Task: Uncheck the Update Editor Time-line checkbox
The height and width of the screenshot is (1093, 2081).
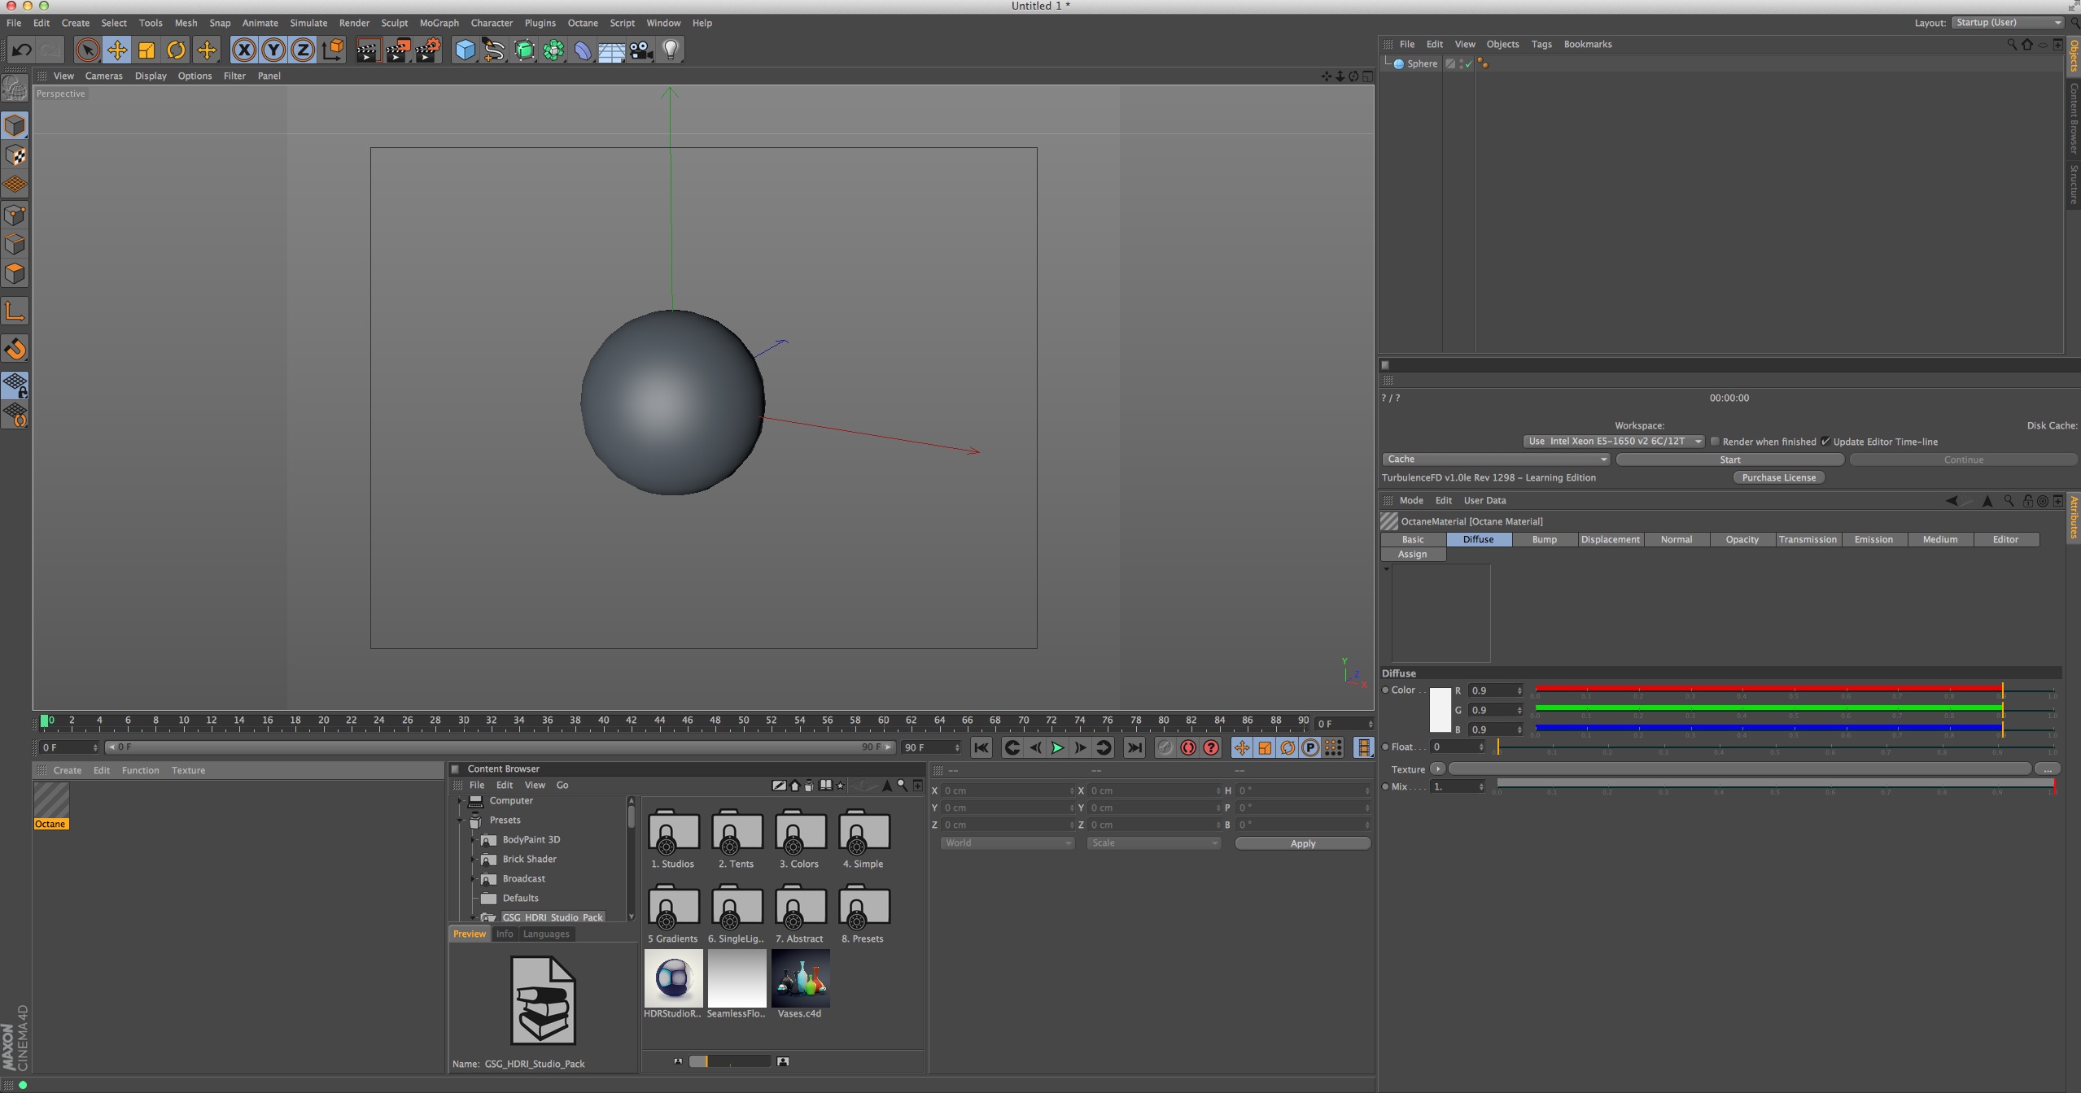Action: 1825,442
